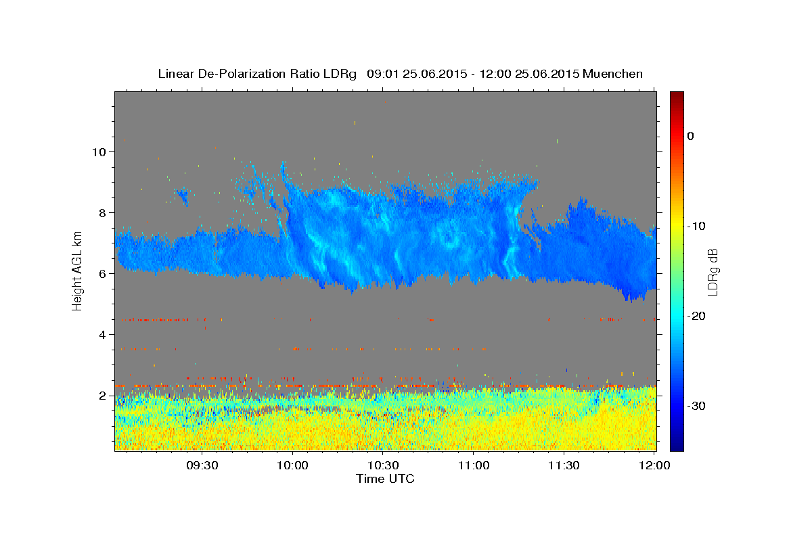Click the colorbar value label -10
Viewport: 812px width, 541px height.
tap(696, 226)
